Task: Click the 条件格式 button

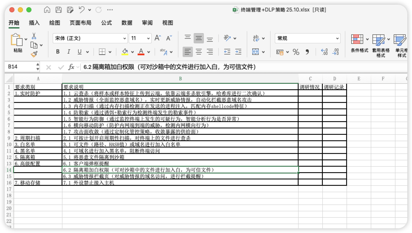Action: (x=359, y=44)
